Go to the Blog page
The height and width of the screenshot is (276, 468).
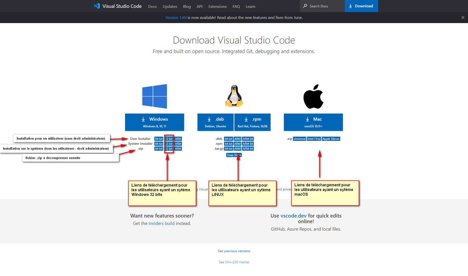(x=187, y=6)
